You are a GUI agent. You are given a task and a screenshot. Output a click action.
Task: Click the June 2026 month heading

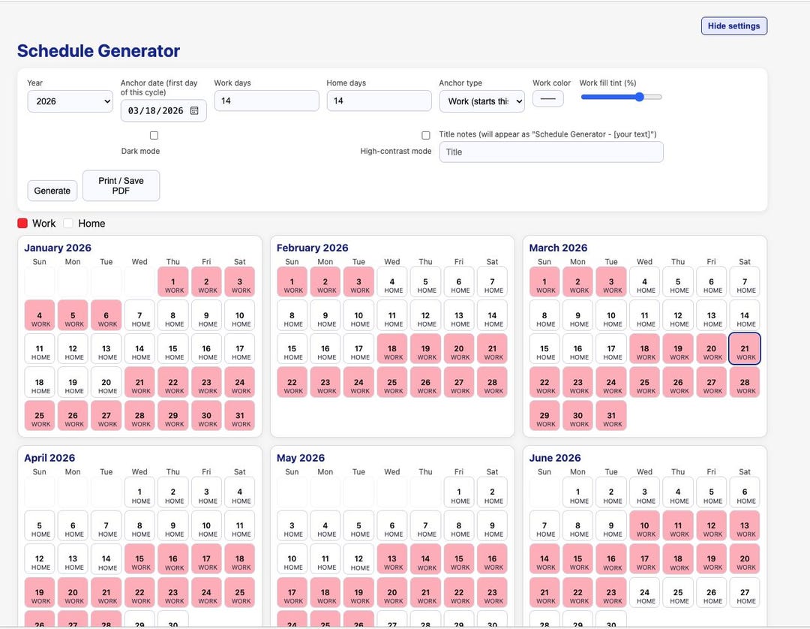(555, 458)
